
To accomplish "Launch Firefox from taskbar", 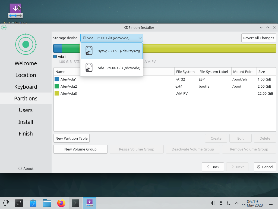I will coord(61,203).
